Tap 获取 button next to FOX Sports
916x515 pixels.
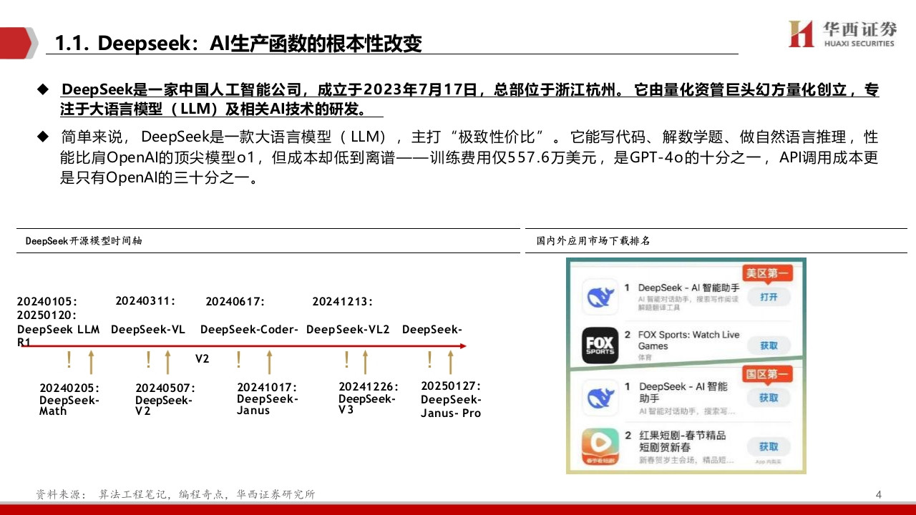[769, 345]
